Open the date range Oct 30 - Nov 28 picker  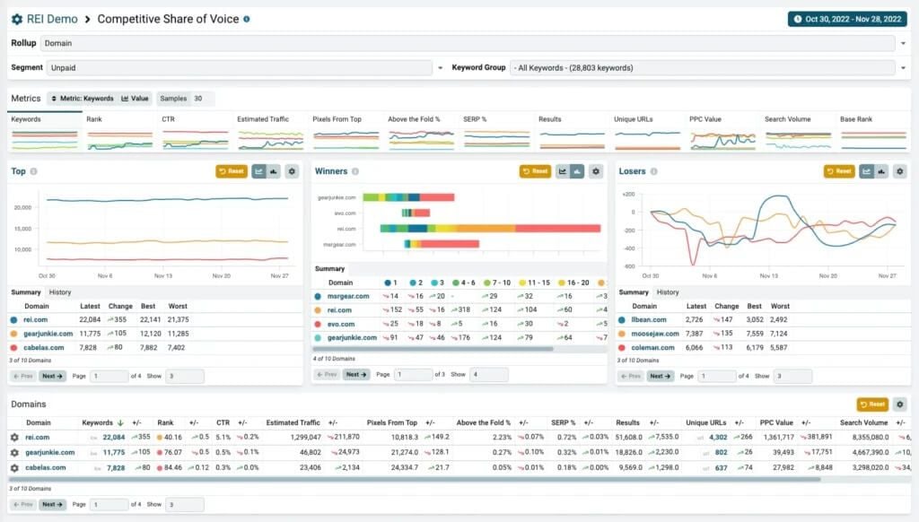[x=847, y=19]
